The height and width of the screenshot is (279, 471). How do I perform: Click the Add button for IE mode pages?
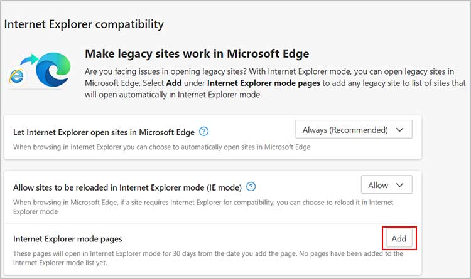click(x=399, y=238)
